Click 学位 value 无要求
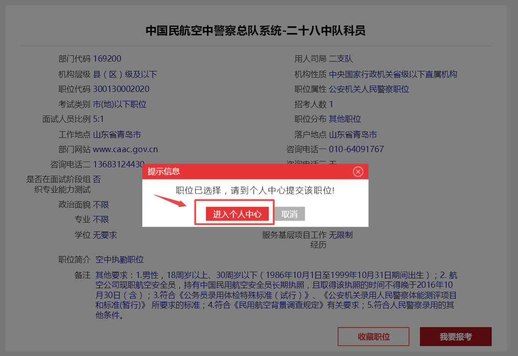Viewport: 518px width, 356px height. click(x=105, y=235)
